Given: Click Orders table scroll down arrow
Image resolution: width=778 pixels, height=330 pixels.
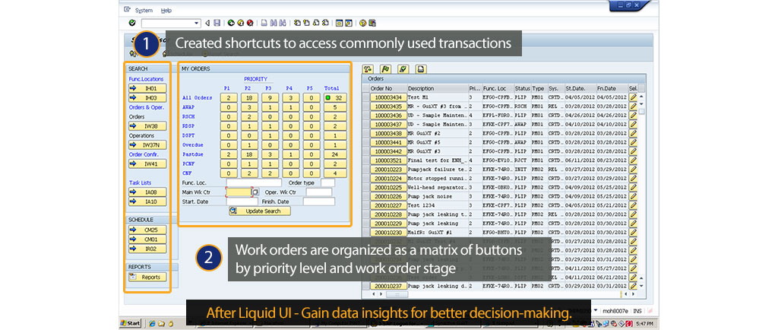Looking at the screenshot, I should (x=642, y=287).
